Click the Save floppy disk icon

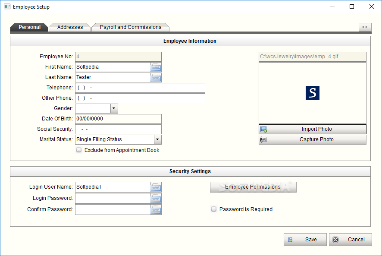point(290,240)
